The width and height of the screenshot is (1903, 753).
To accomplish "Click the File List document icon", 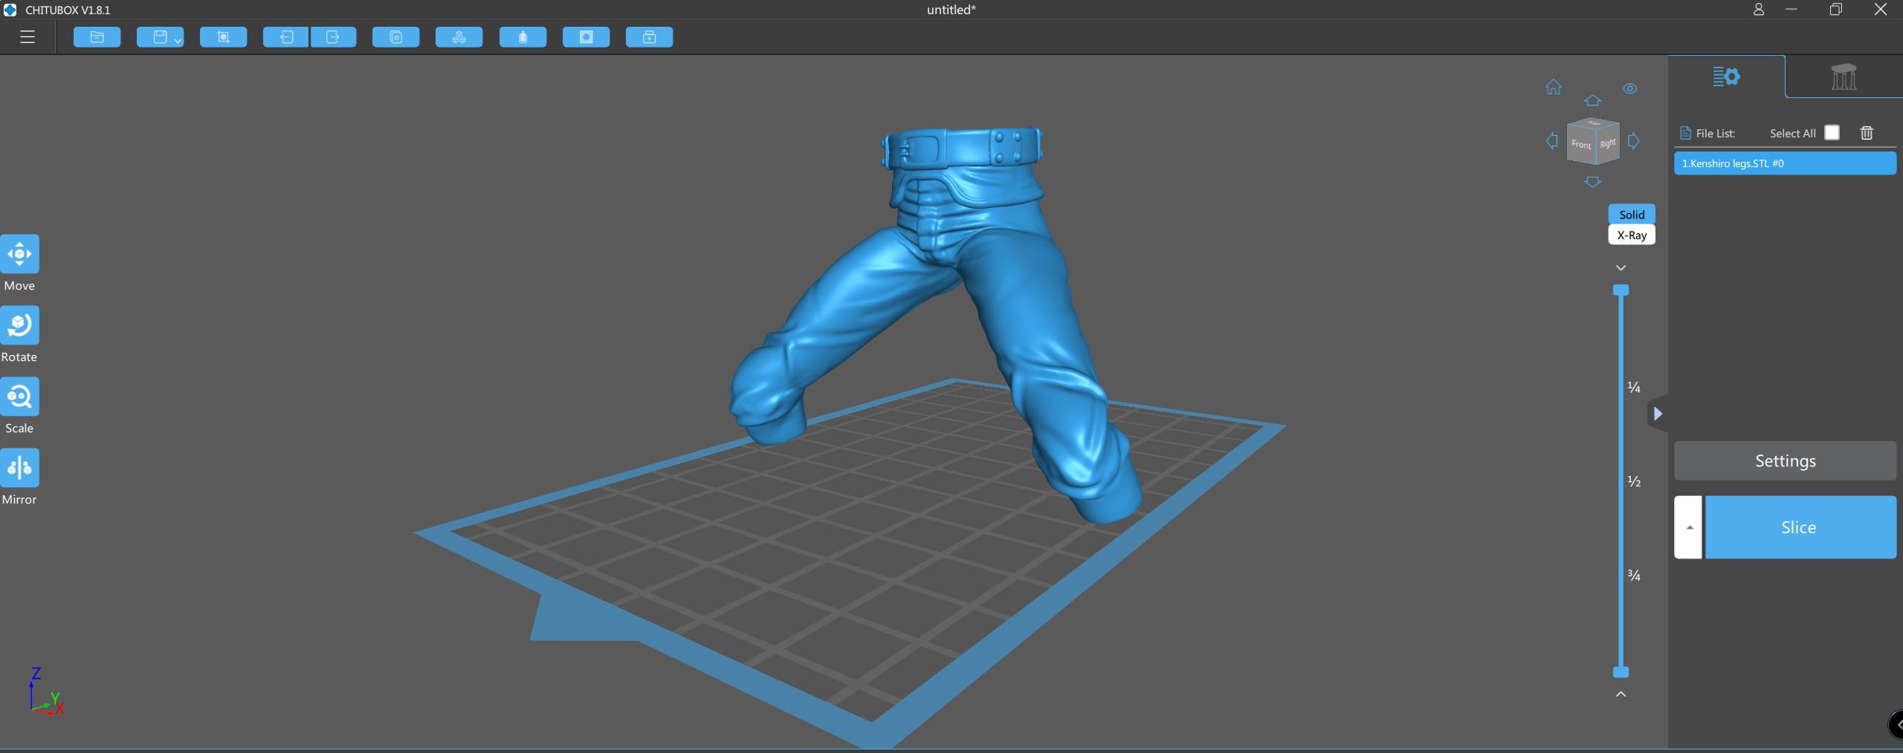I will (1685, 134).
